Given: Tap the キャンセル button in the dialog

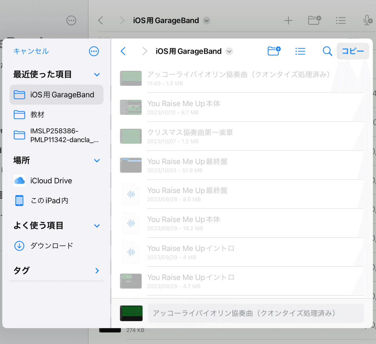Looking at the screenshot, I should (x=31, y=51).
